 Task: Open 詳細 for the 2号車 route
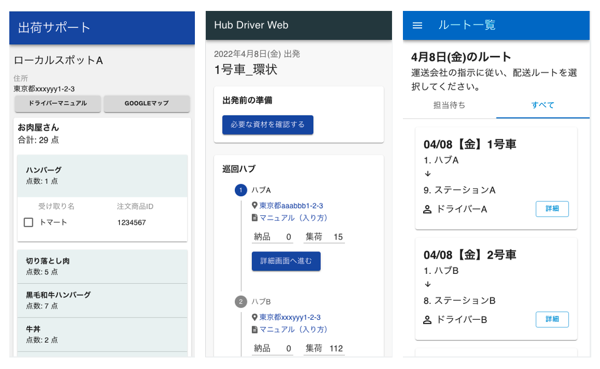coord(552,319)
